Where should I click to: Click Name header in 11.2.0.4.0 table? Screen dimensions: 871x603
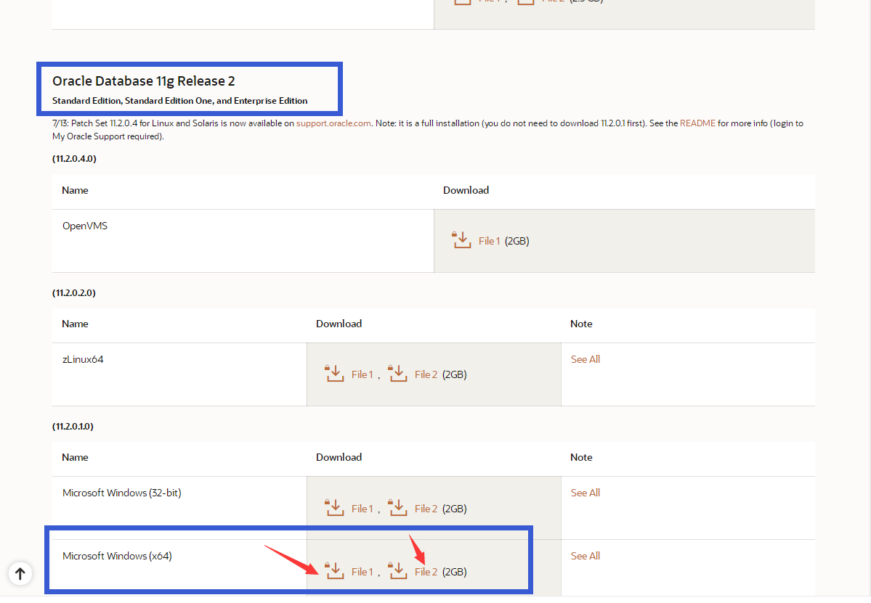pos(75,190)
